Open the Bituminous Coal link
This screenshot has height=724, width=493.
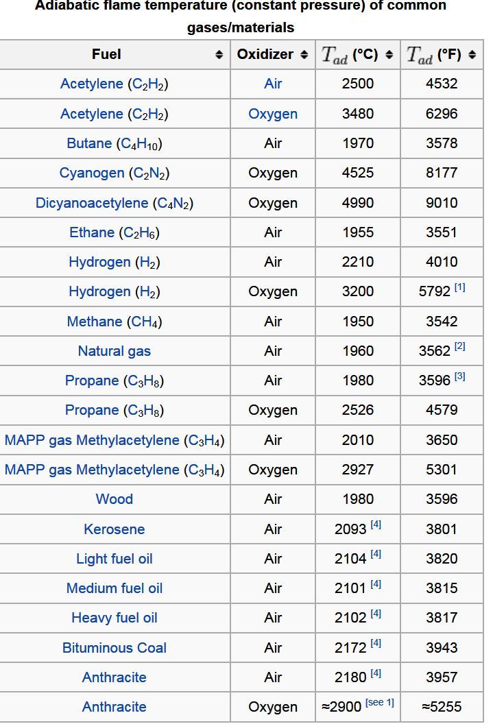click(x=114, y=648)
